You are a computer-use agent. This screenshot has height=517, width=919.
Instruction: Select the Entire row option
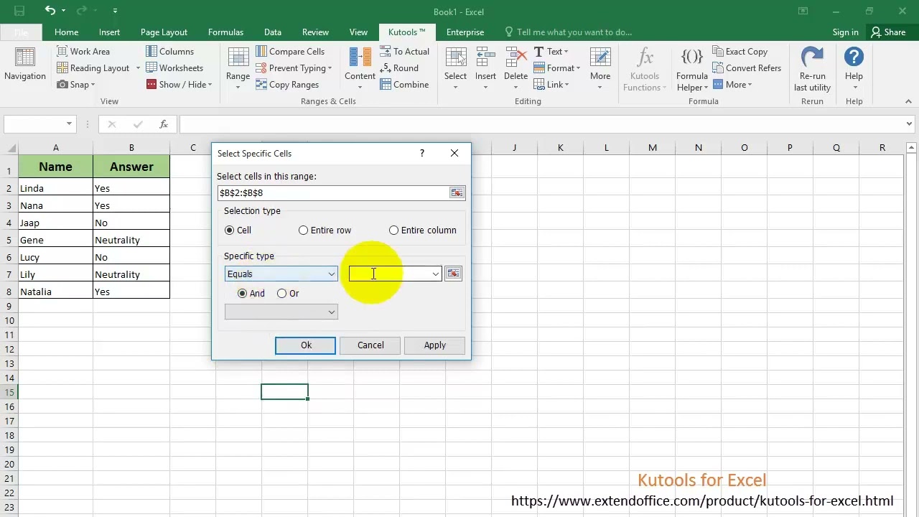coord(303,230)
